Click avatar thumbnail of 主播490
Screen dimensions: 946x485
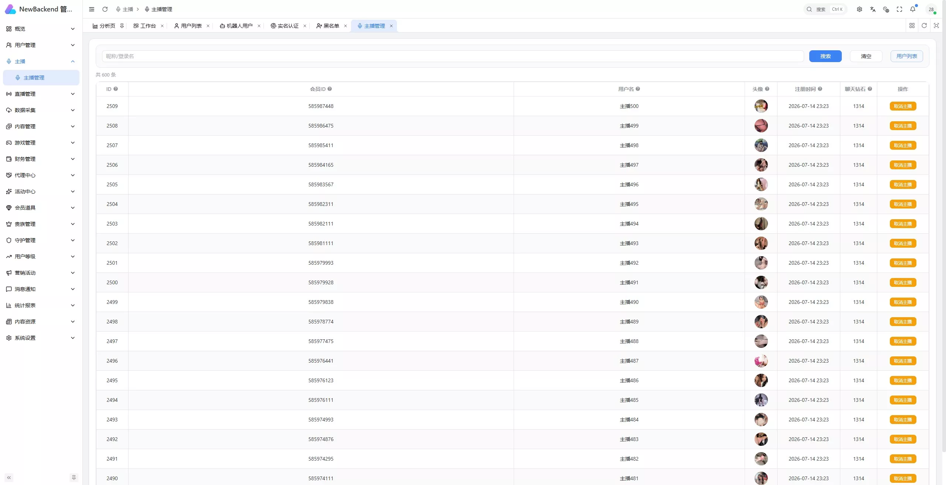tap(761, 302)
